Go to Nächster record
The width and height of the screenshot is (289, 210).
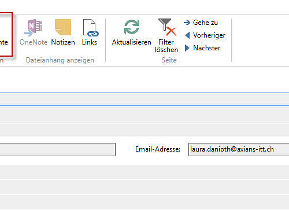202,48
